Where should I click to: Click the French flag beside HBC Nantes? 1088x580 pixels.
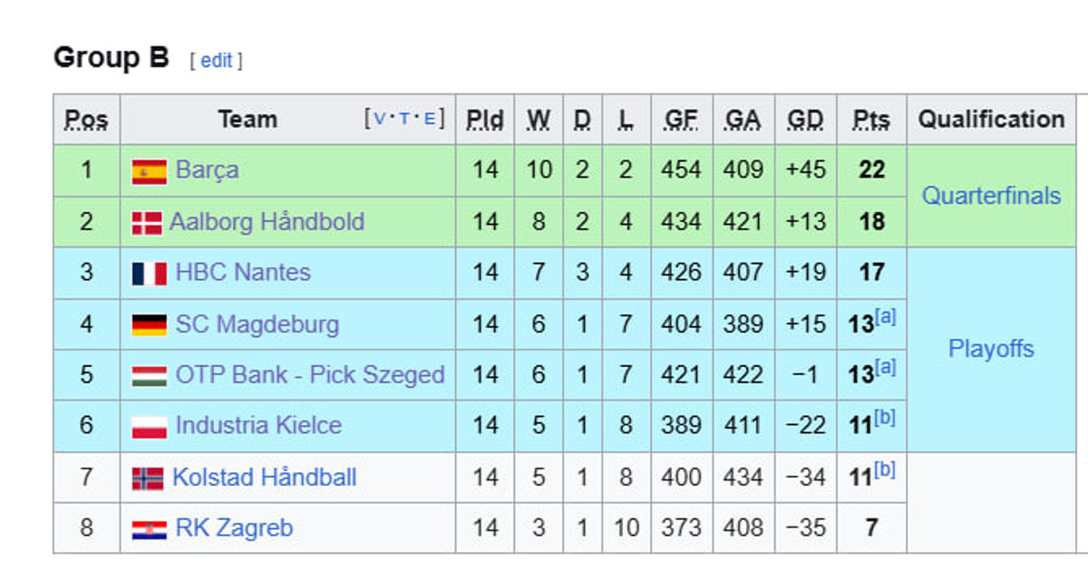pyautogui.click(x=150, y=273)
